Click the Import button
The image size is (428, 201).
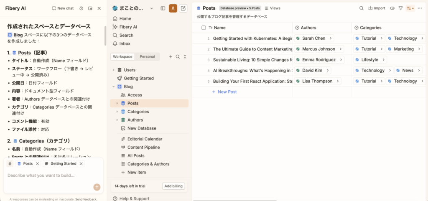click(x=377, y=8)
